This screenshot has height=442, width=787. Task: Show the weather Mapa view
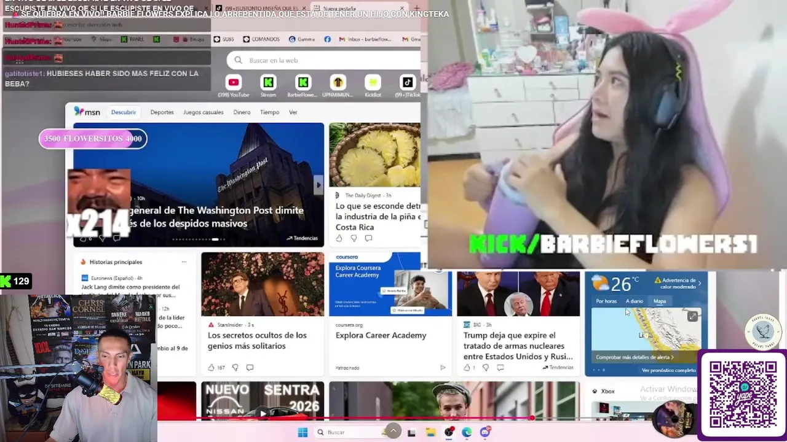(x=660, y=301)
